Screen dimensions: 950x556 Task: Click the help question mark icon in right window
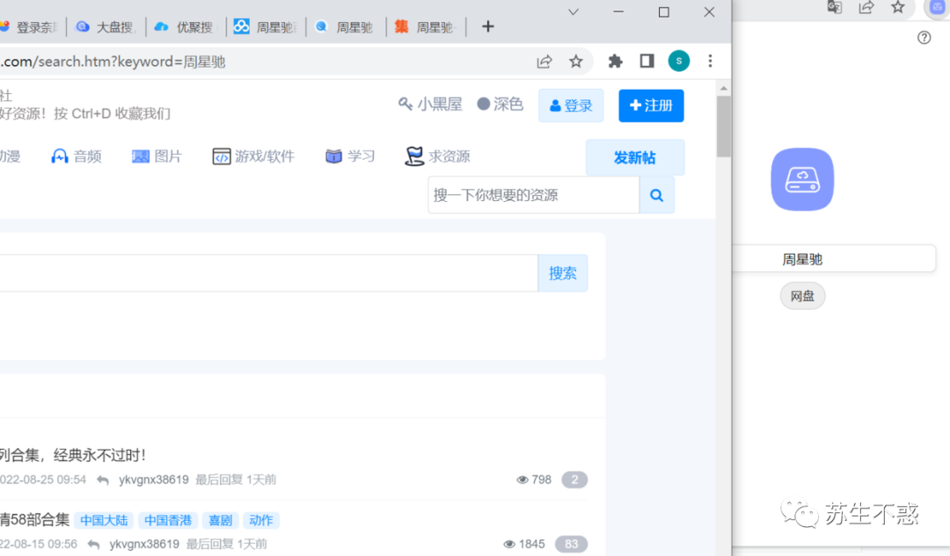click(x=924, y=38)
